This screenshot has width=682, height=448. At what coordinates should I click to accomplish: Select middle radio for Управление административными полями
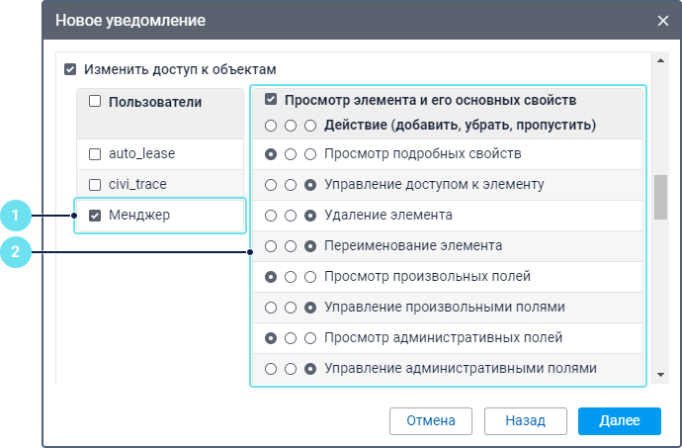(x=291, y=369)
